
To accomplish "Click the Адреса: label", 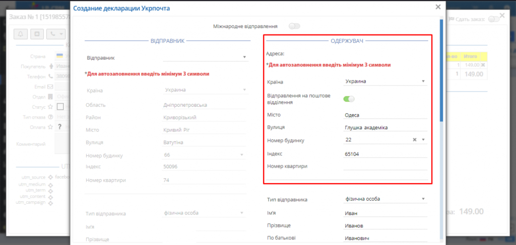I will pyautogui.click(x=275, y=53).
